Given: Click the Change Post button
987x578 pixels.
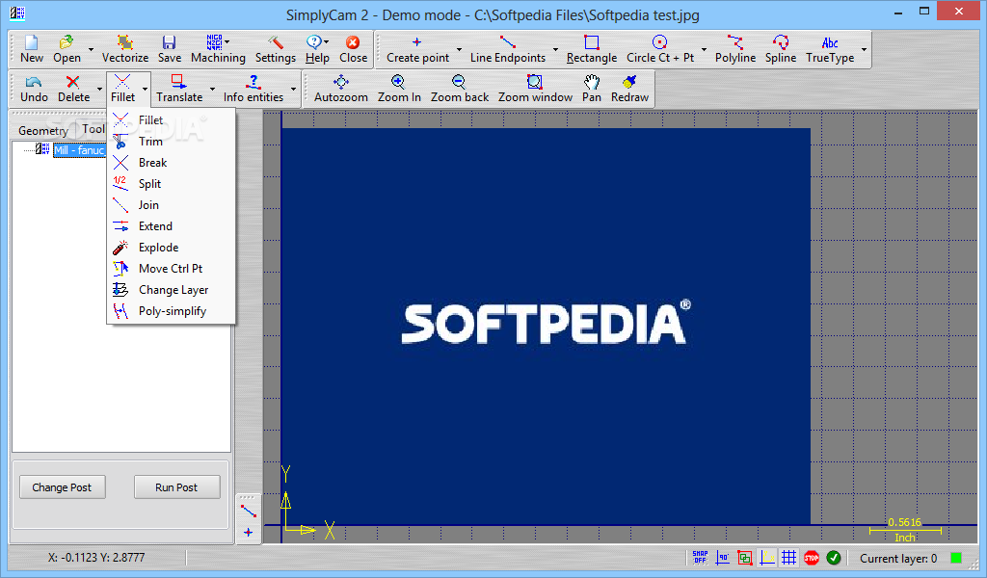Looking at the screenshot, I should (62, 487).
